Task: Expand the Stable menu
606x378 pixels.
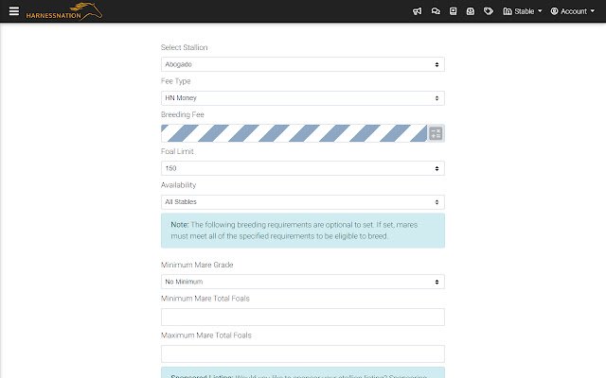Action: click(x=523, y=11)
